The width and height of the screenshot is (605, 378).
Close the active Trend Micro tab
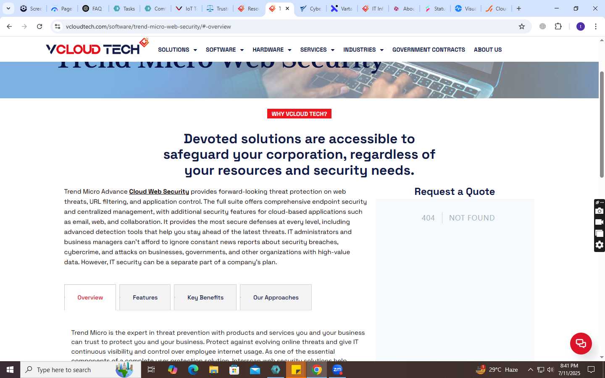(x=287, y=8)
